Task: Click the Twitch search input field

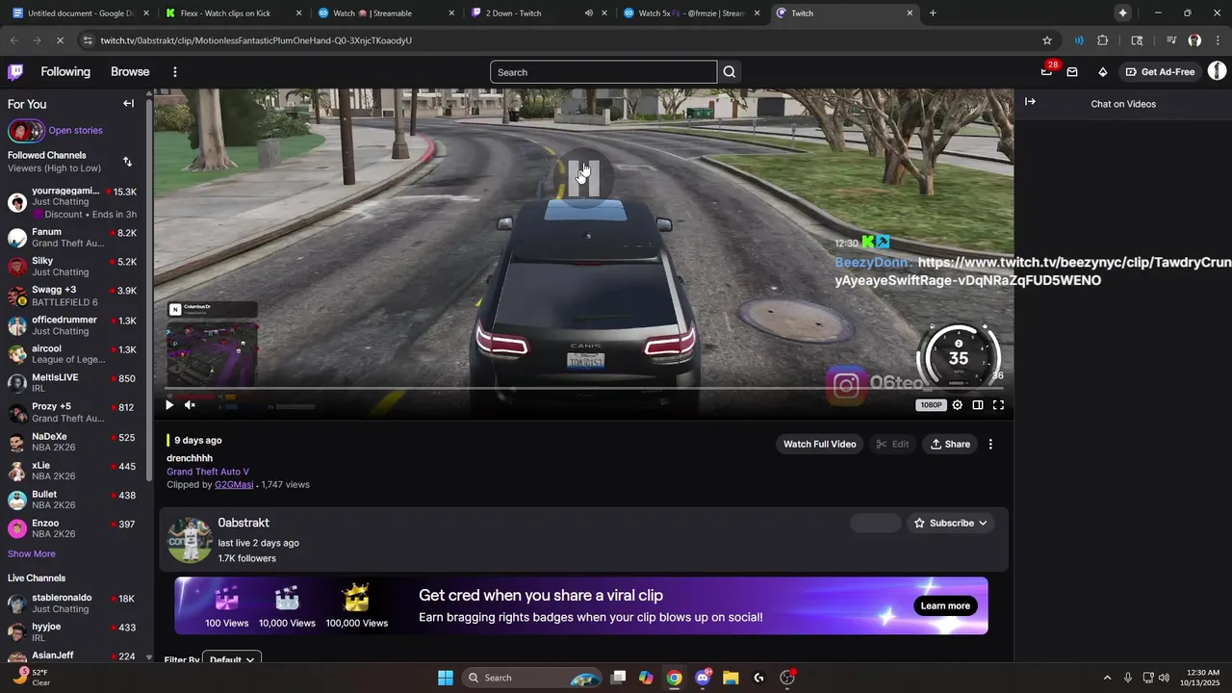Action: click(603, 72)
